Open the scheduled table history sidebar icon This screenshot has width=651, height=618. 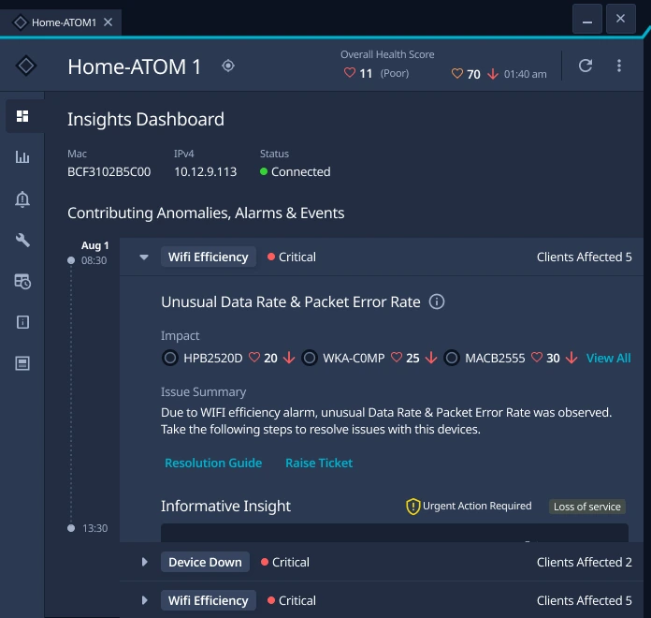[x=22, y=281]
